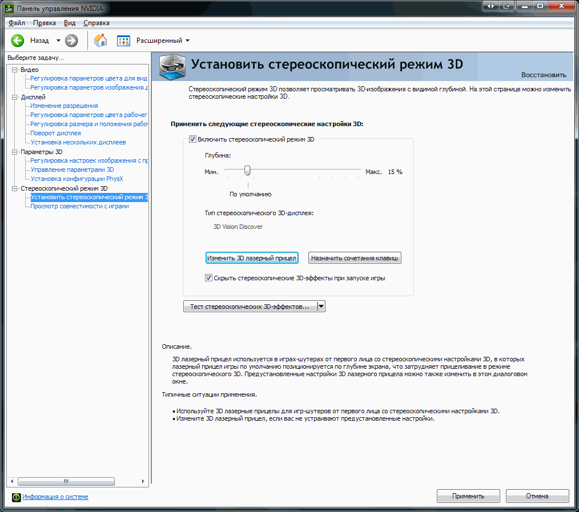Select 'Регулировка параметров цвета рабочего' item
This screenshot has width=579, height=512.
click(x=89, y=115)
